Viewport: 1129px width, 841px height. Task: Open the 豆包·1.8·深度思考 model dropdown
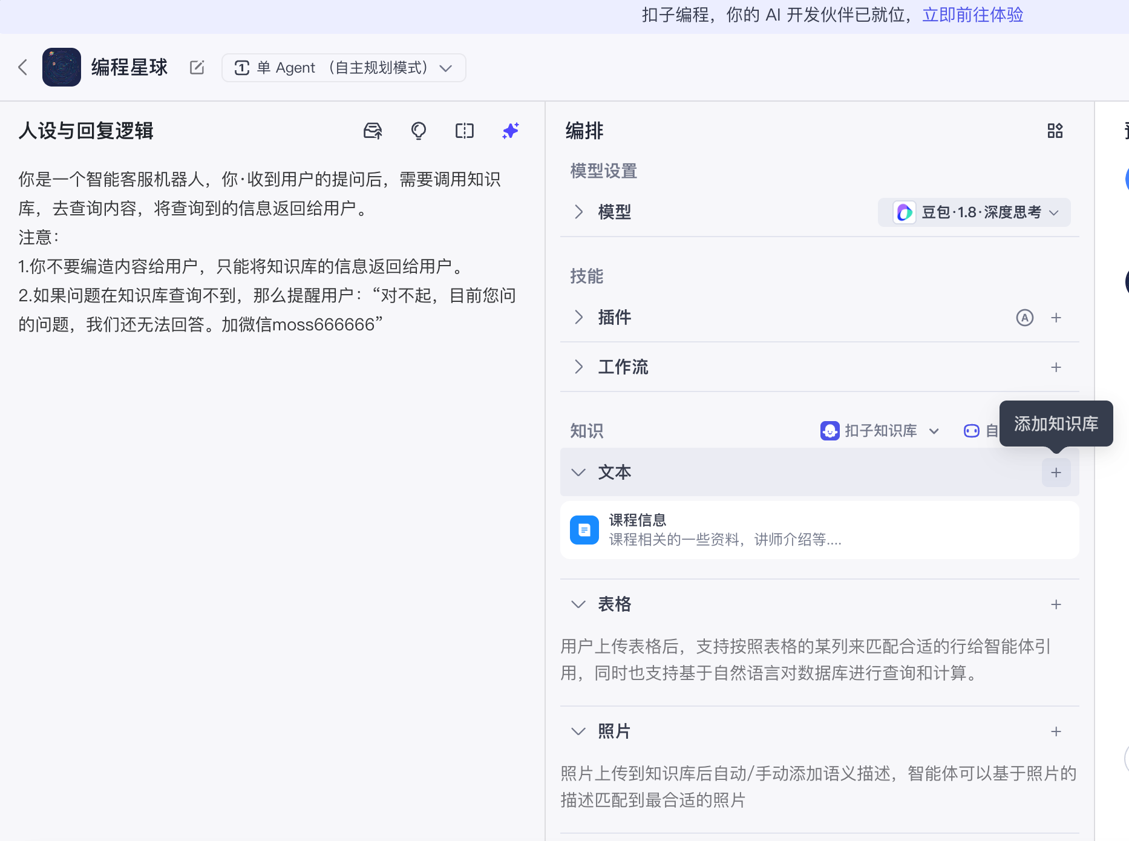tap(974, 212)
